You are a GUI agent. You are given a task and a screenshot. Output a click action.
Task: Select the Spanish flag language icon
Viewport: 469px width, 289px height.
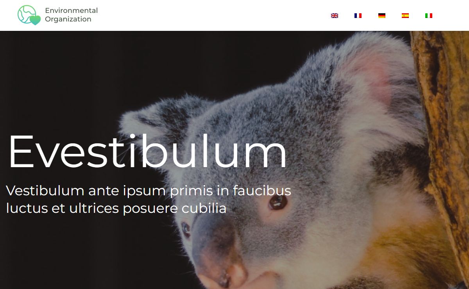click(405, 16)
